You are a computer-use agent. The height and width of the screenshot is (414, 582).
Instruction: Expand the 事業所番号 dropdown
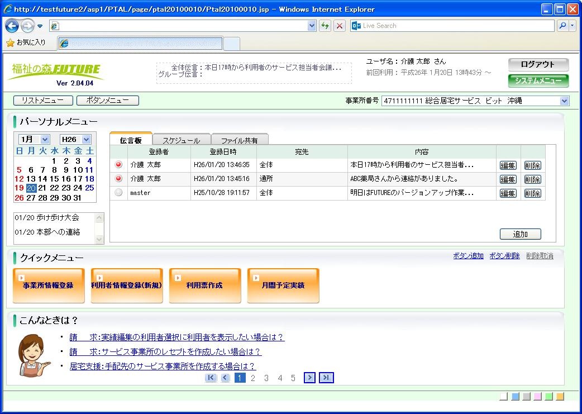[565, 101]
